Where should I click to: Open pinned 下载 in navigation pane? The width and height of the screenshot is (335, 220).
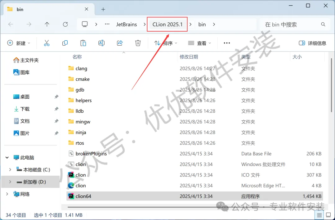(x=21, y=109)
